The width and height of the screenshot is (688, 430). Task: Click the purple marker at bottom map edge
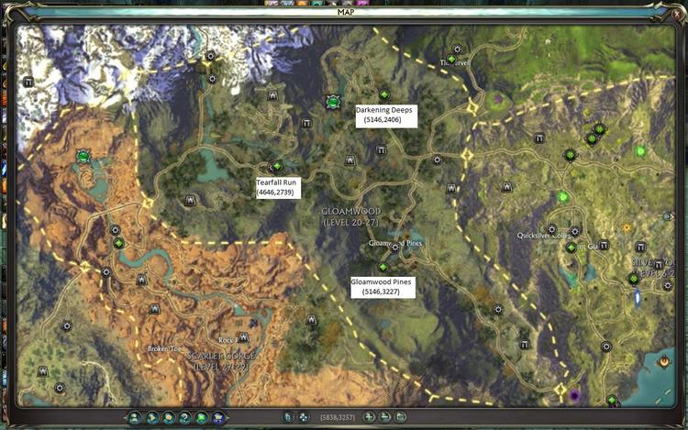tap(574, 396)
